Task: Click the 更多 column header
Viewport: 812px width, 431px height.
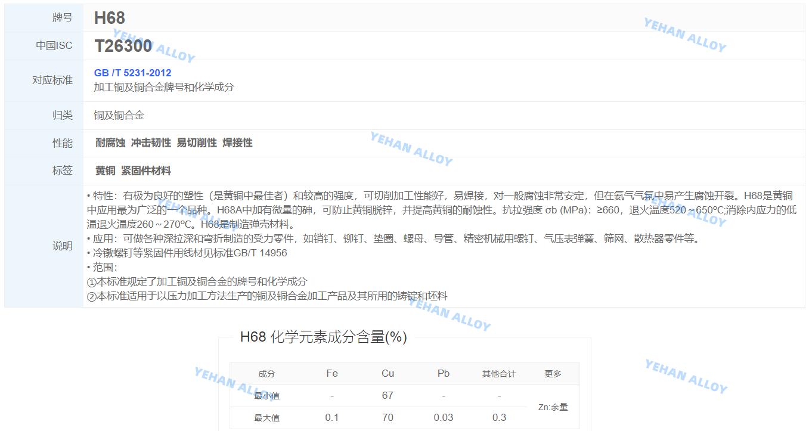Action: 553,374
